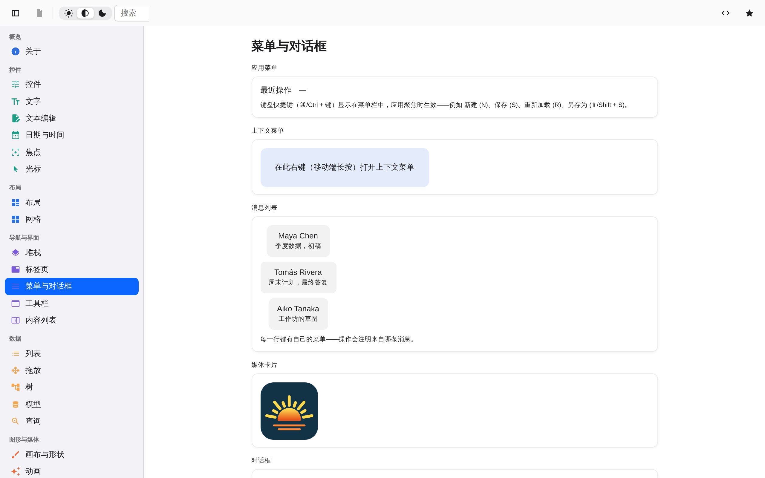The image size is (765, 478).
Task: Select the Maya Chen message row
Action: [x=299, y=241]
